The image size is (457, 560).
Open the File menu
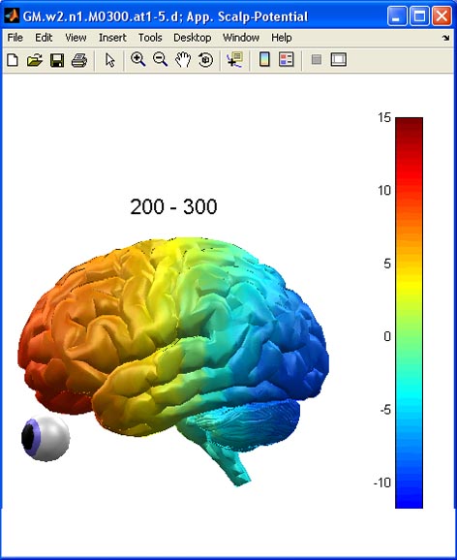15,38
